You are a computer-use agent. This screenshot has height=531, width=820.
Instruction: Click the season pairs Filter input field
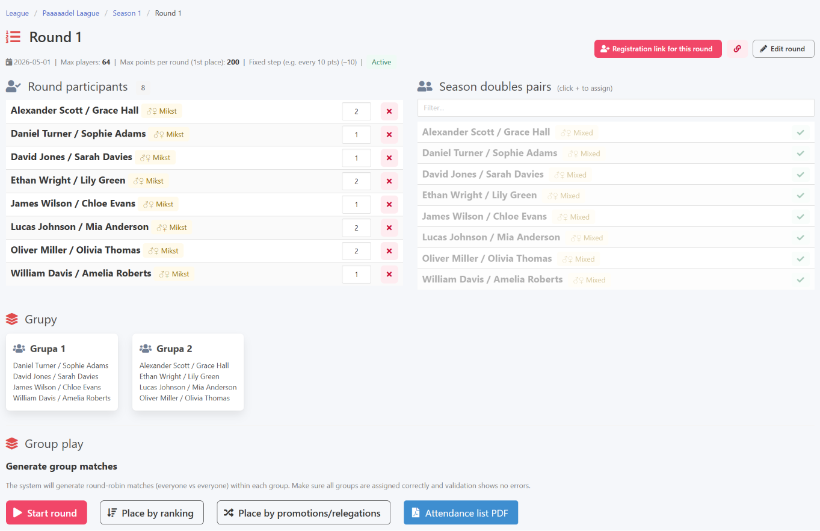(x=616, y=108)
